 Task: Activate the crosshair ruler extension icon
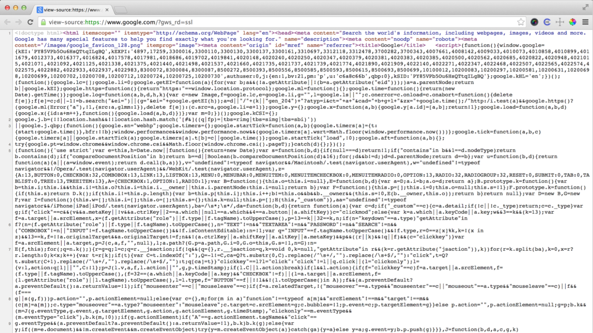[560, 22]
